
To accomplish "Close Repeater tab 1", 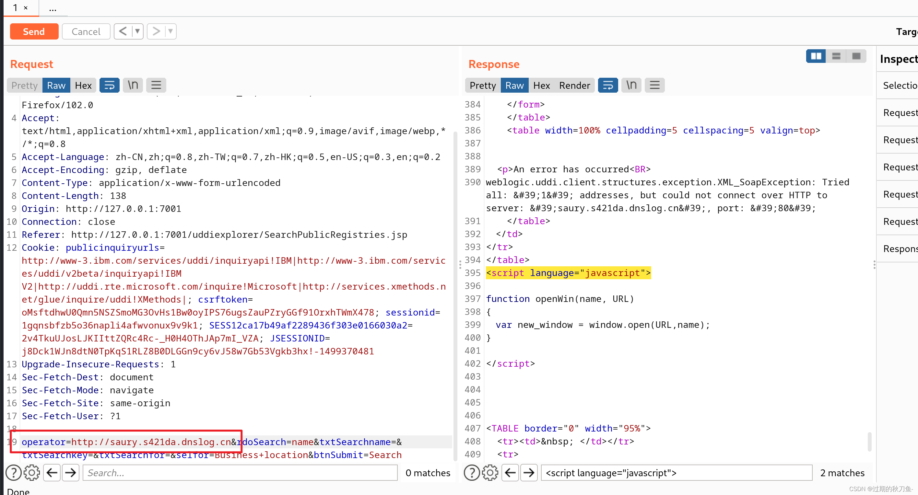I will tap(26, 7).
